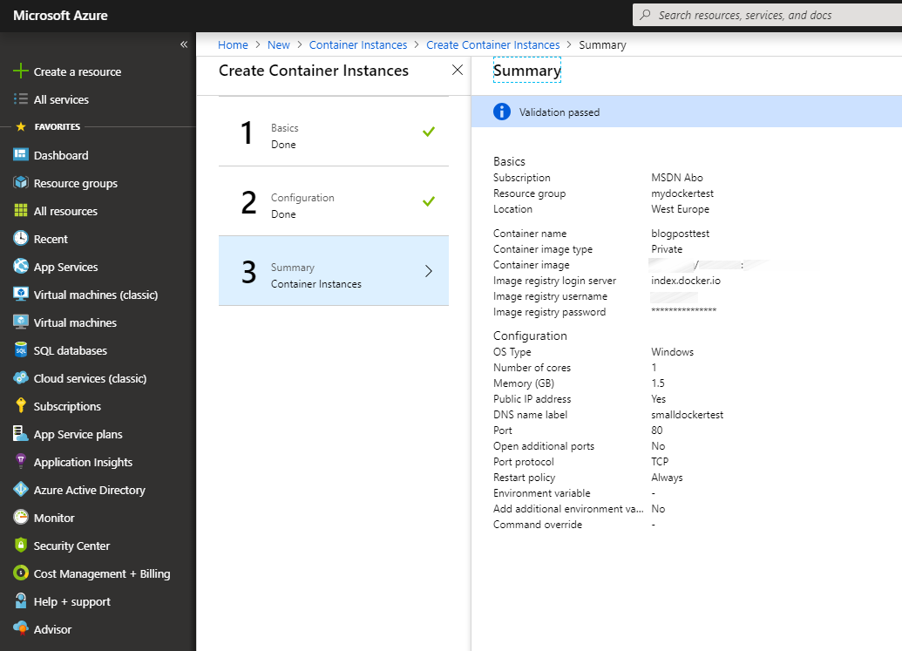Click the resource group value mydockertest
This screenshot has height=651, width=902.
[x=682, y=193]
